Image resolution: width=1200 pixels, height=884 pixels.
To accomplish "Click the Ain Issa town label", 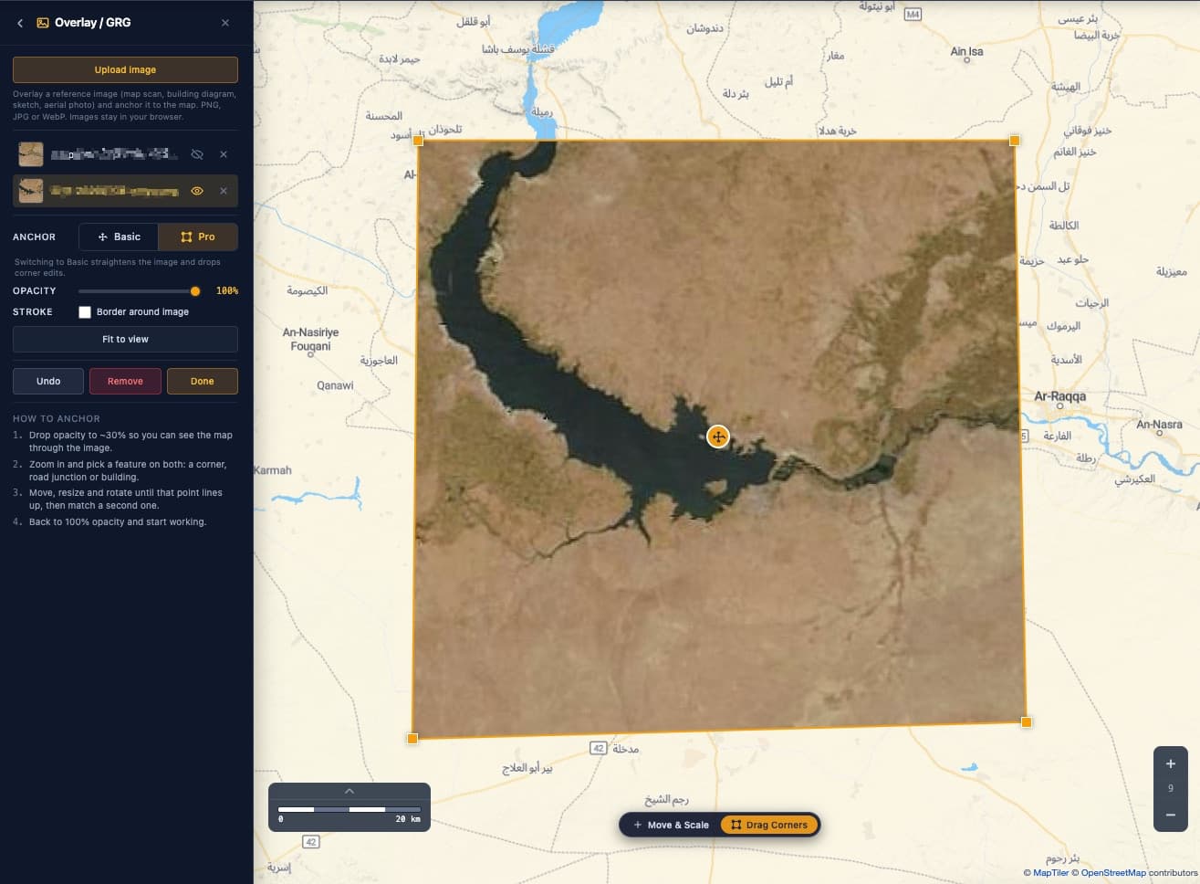I will [x=966, y=52].
